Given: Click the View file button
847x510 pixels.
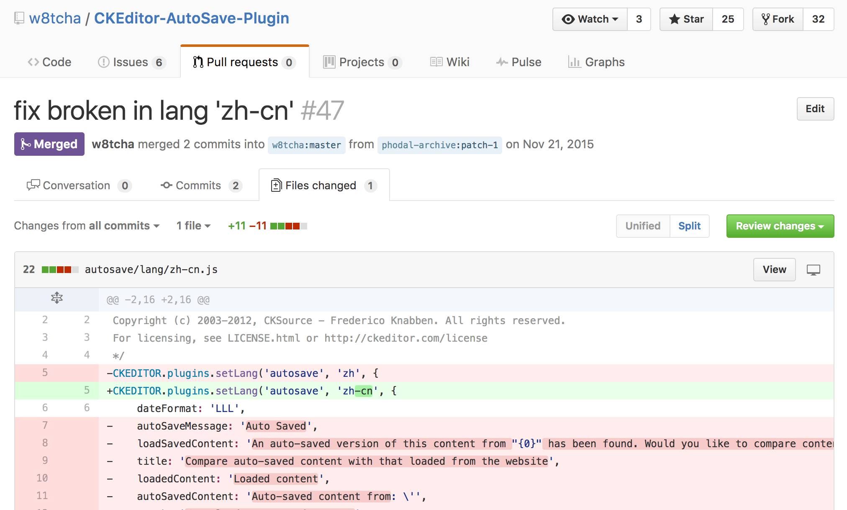Looking at the screenshot, I should [x=774, y=270].
